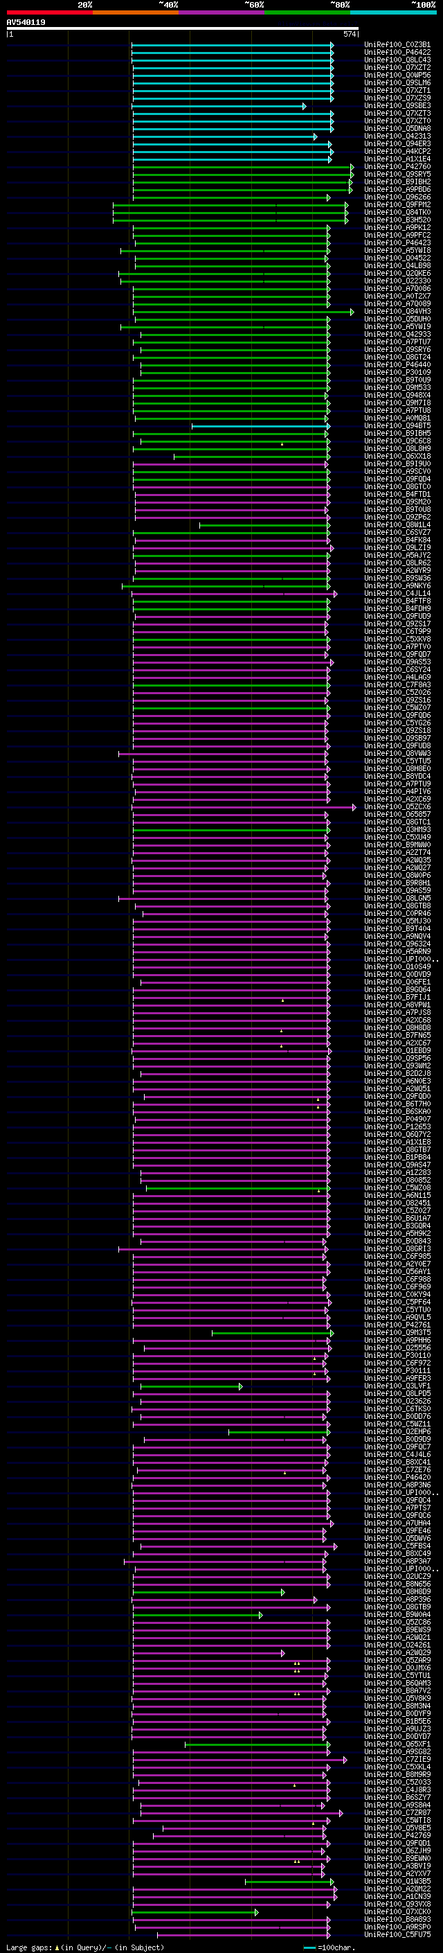This screenshot has height=1953, width=443.
Task: Open hit UniRef100_P46422
Action: 397,53
